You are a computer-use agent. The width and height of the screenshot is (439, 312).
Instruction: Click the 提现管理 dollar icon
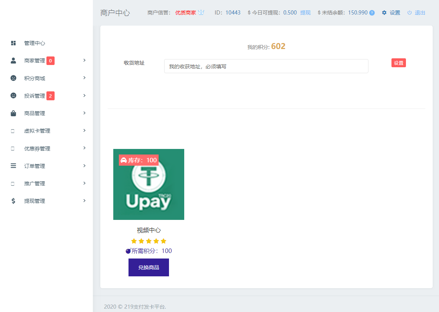click(x=13, y=201)
